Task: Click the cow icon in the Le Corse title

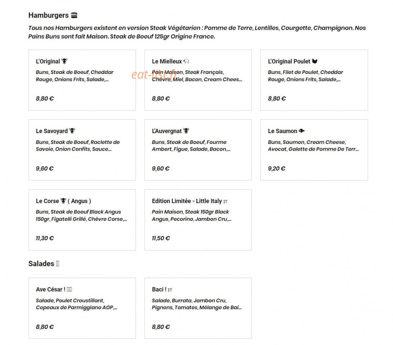Action: 64,201
